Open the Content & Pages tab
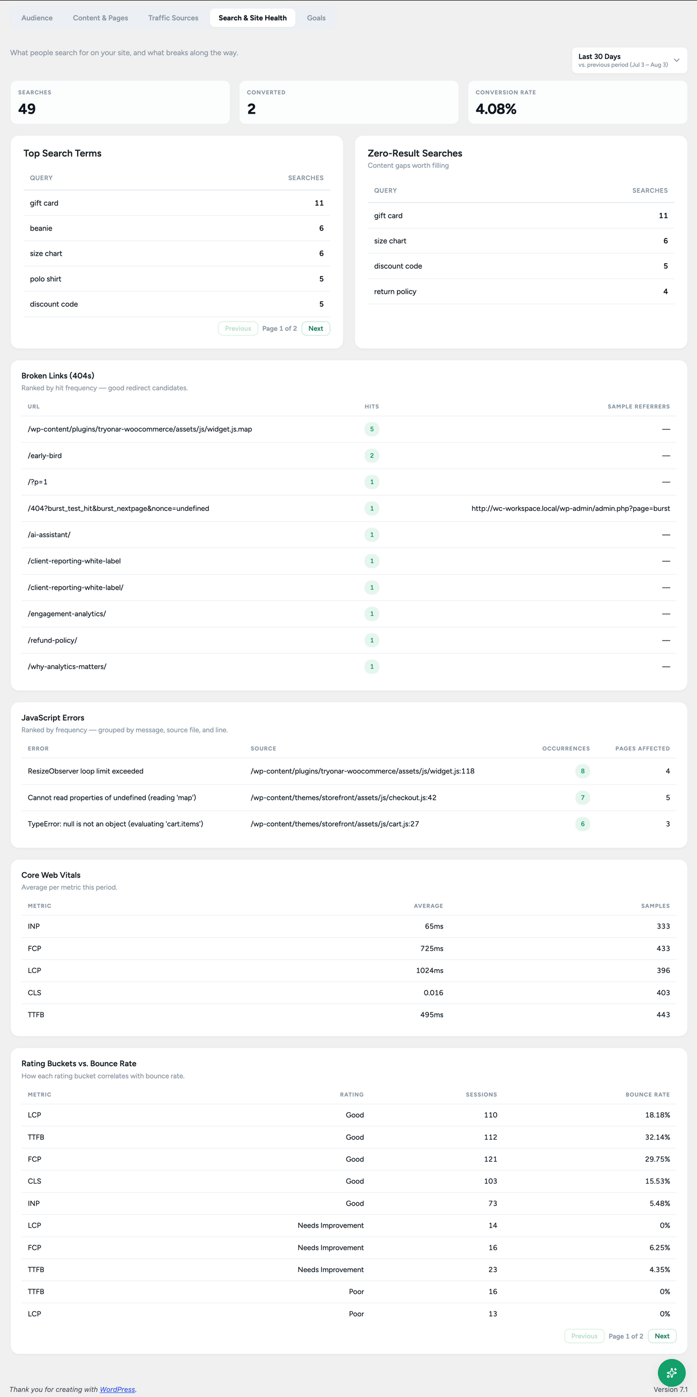 point(100,18)
